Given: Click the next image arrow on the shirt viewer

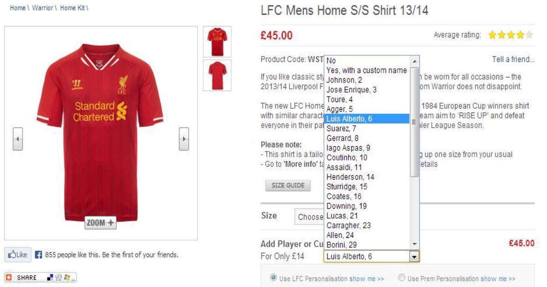Looking at the screenshot, I should (184, 139).
